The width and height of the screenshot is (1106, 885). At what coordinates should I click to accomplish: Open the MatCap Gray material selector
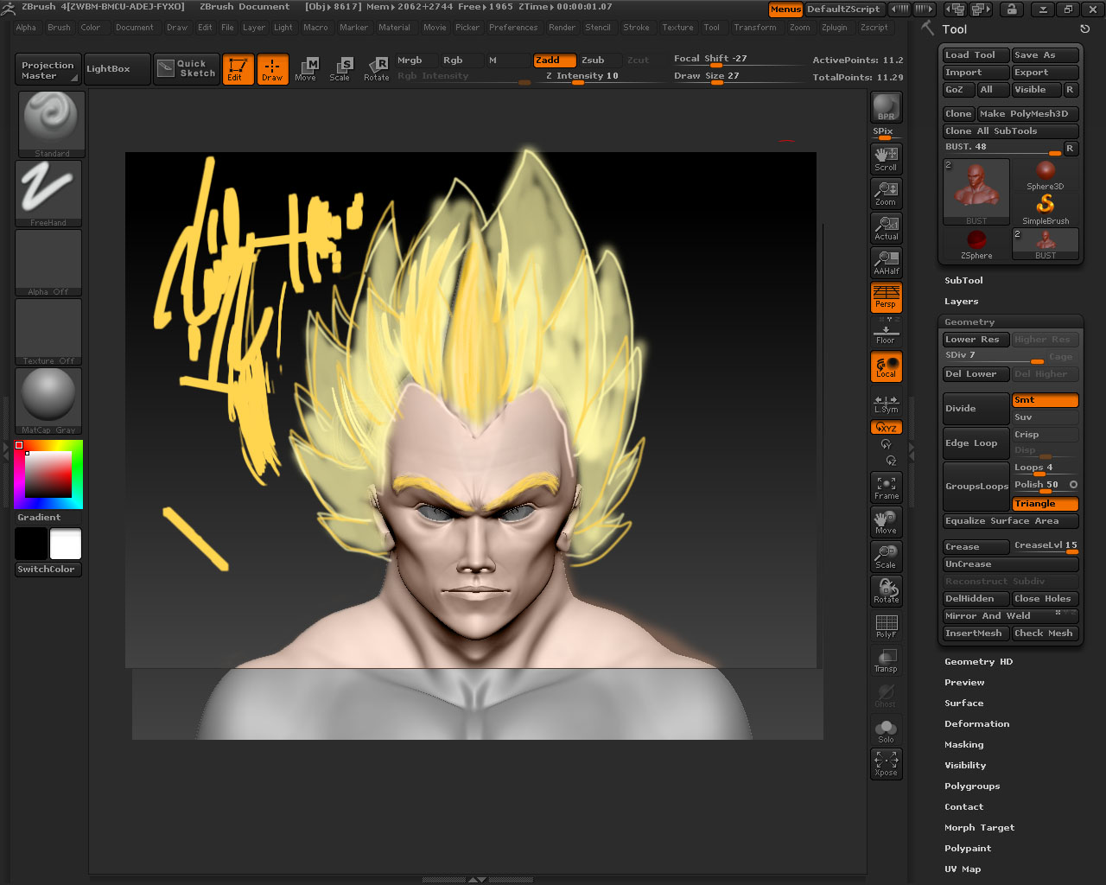48,401
